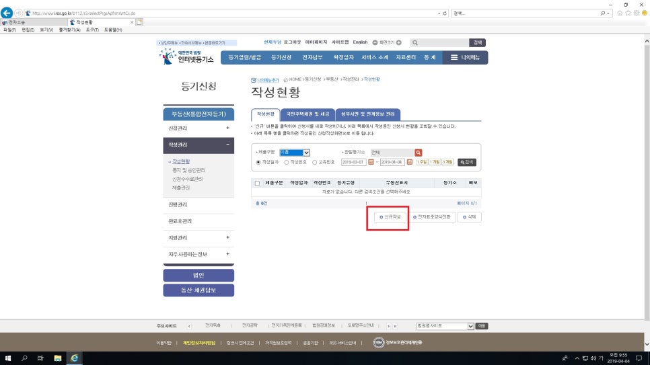
Task: Click the site search input field
Action: (439, 42)
